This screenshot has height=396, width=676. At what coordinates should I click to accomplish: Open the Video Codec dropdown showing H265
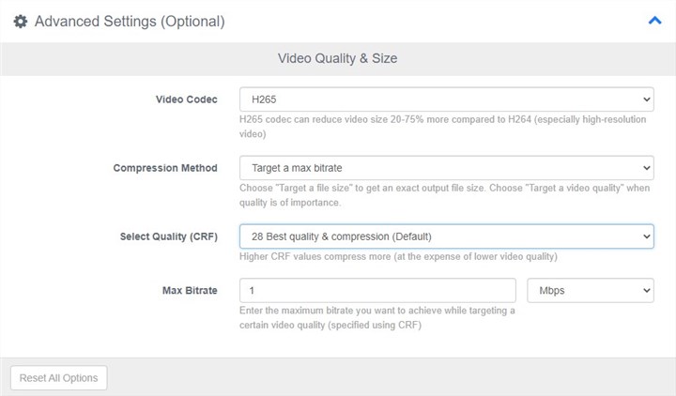click(x=446, y=99)
